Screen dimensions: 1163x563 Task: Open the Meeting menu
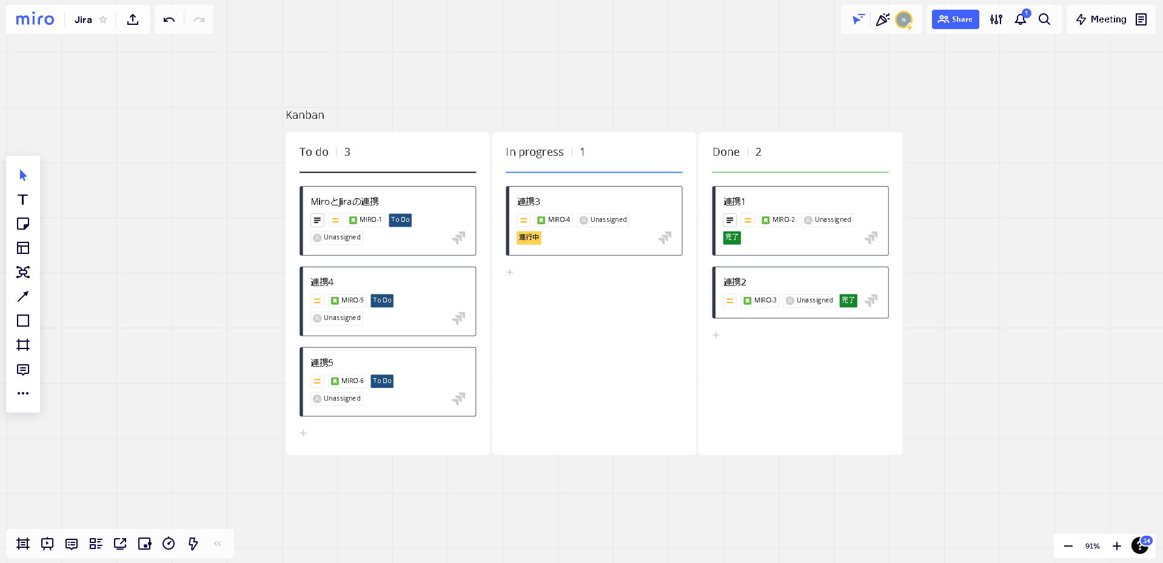[x=1101, y=19]
